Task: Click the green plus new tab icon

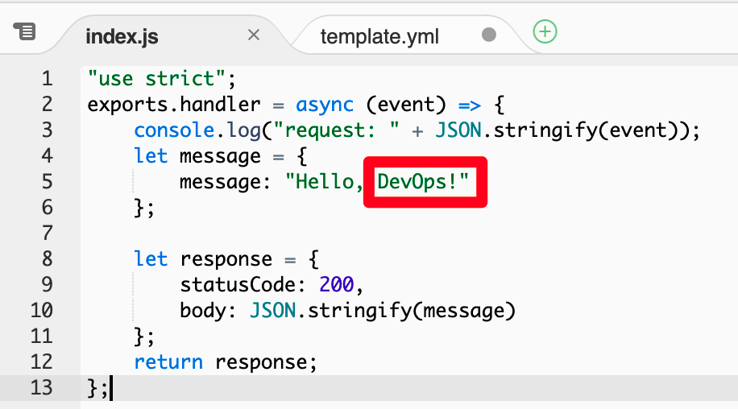Action: coord(545,32)
